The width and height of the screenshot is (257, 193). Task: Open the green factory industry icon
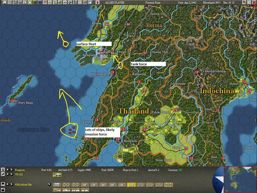tap(60, 2)
